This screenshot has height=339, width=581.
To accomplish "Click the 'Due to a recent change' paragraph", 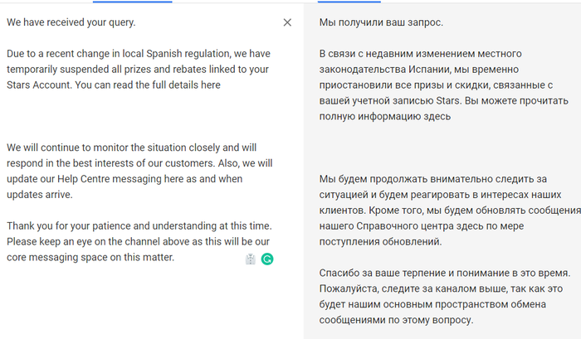I will pos(139,69).
